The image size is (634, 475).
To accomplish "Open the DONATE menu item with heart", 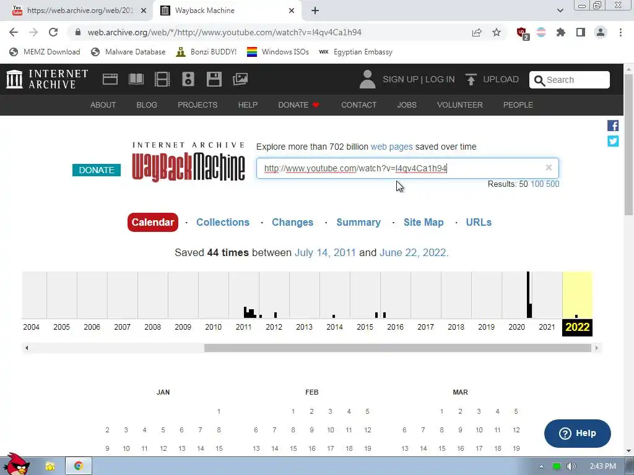I will pos(298,105).
